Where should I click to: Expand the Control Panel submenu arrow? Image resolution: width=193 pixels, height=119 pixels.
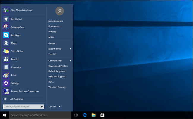[x=71, y=61]
